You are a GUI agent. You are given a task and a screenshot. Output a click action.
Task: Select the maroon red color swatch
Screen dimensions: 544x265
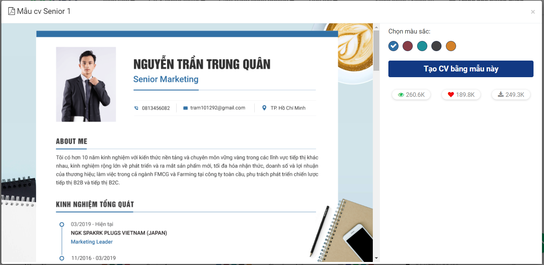(408, 46)
